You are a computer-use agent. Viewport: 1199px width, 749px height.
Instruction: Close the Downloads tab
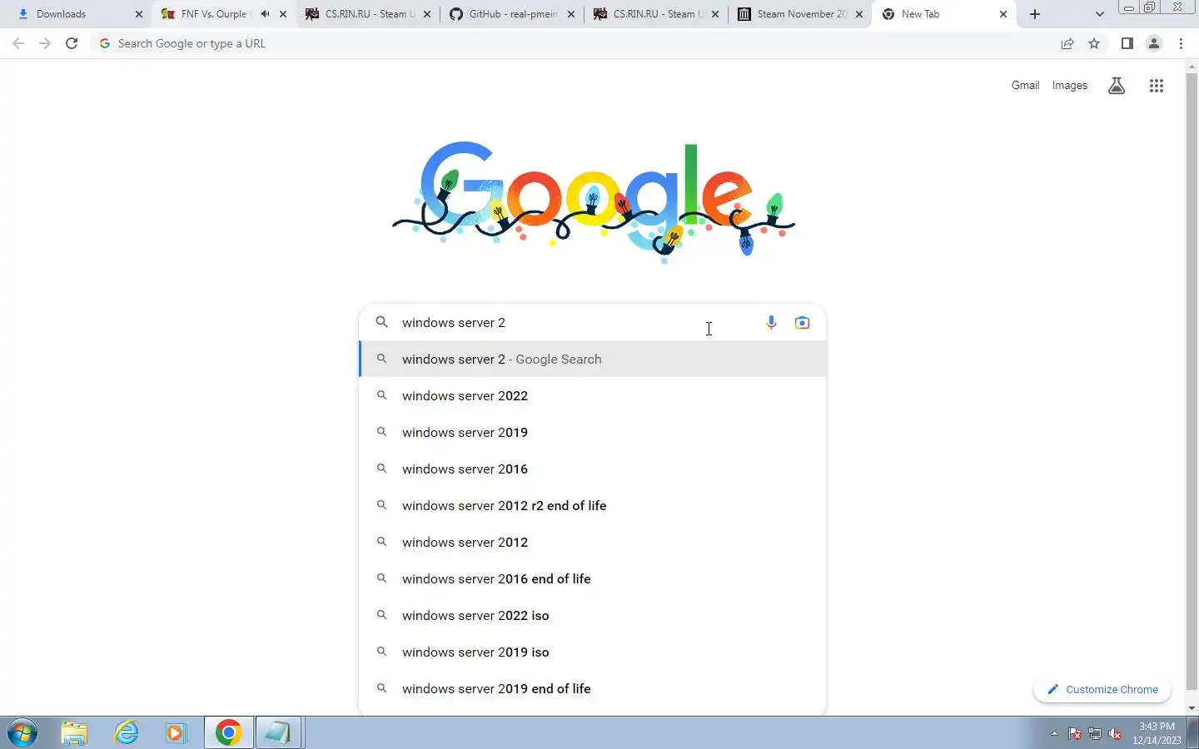pyautogui.click(x=139, y=14)
